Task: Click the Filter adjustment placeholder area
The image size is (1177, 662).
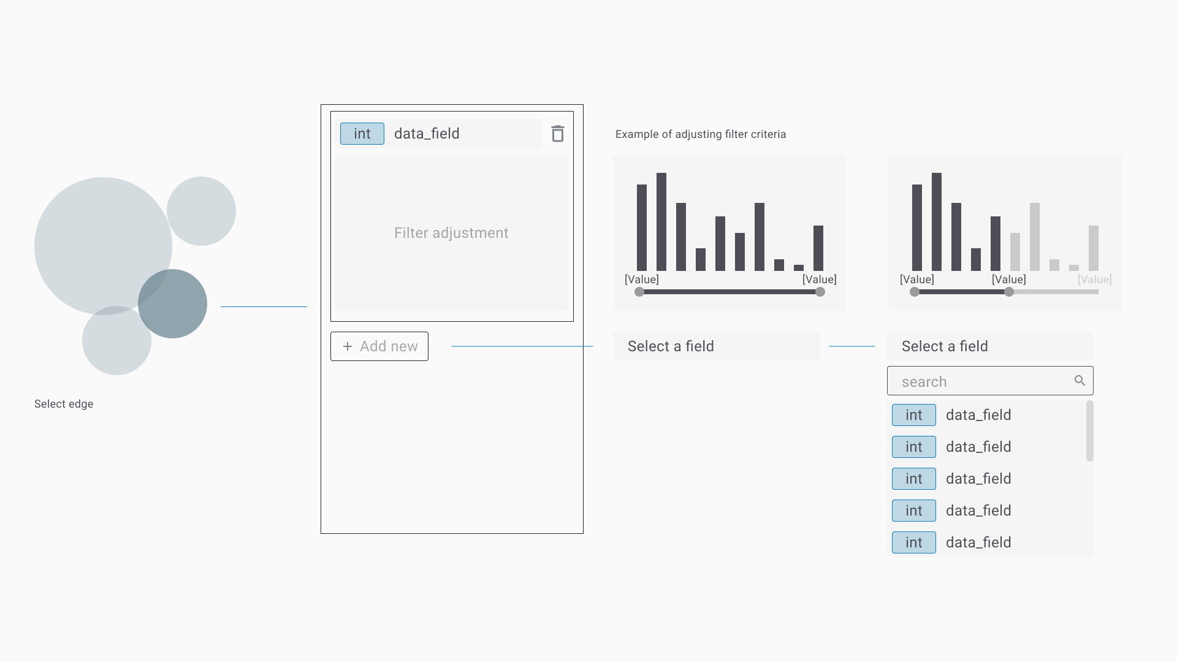Action: 452,233
